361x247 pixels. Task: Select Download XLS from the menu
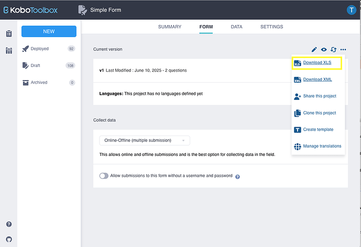pyautogui.click(x=317, y=63)
